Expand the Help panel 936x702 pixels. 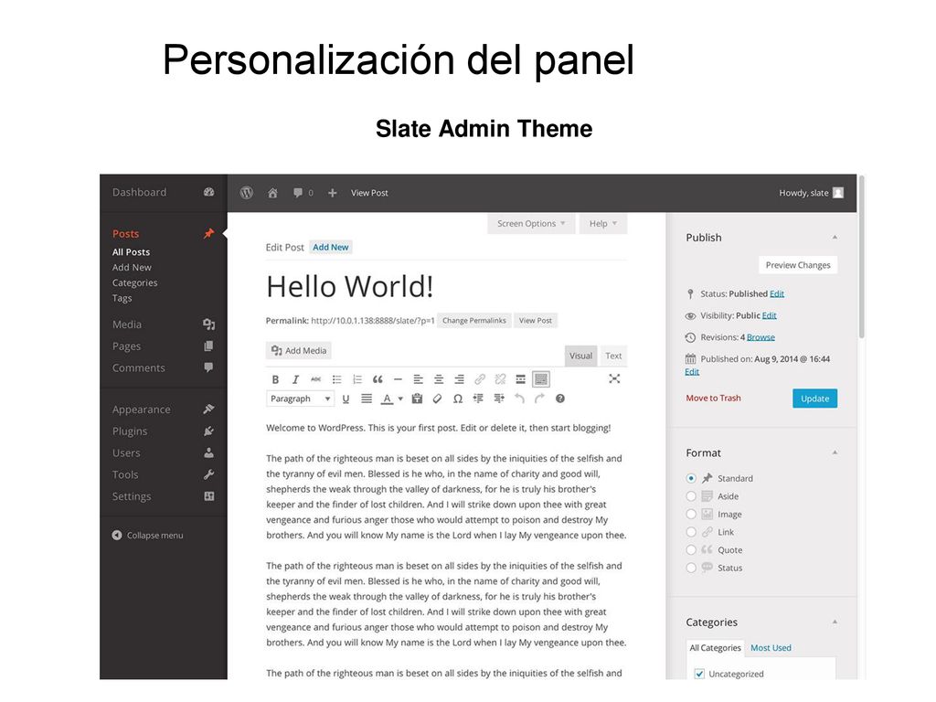pyautogui.click(x=603, y=223)
